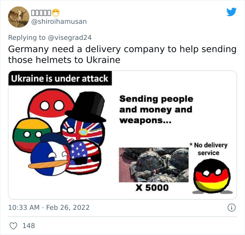Click the 'Ukraine is under attack' banner

(60, 78)
